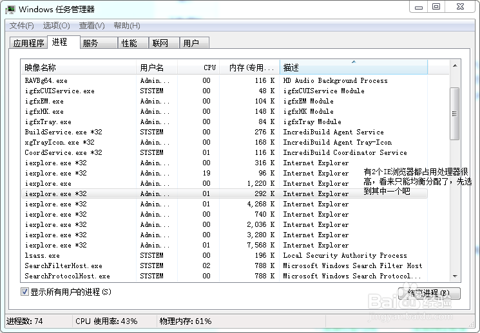Select the iexplore.exe row using 19 CPU

(x=224, y=173)
